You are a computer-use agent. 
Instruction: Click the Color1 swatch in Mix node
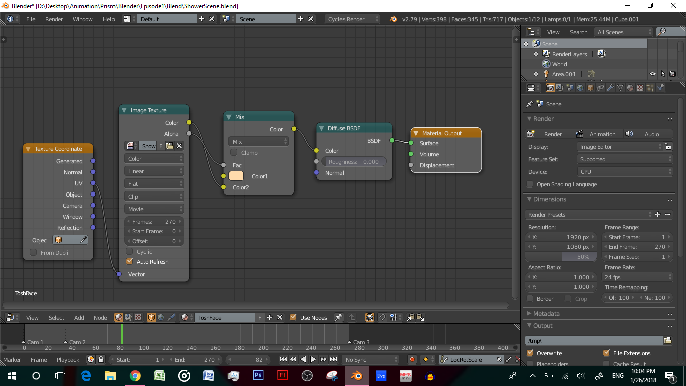pyautogui.click(x=236, y=176)
